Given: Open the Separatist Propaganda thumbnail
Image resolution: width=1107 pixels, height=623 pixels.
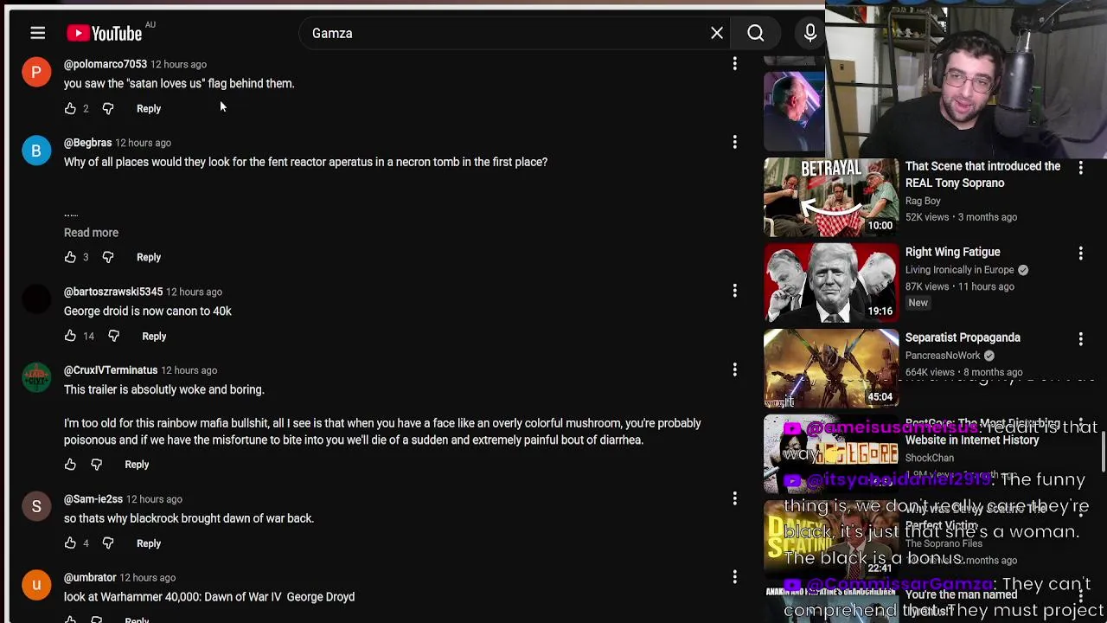Looking at the screenshot, I should [831, 369].
